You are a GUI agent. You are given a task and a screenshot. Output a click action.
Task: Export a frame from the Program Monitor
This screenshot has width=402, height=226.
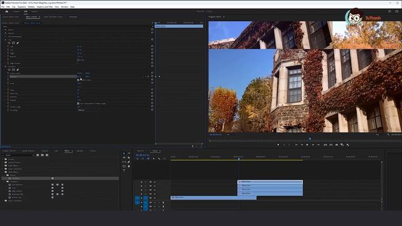point(337,145)
